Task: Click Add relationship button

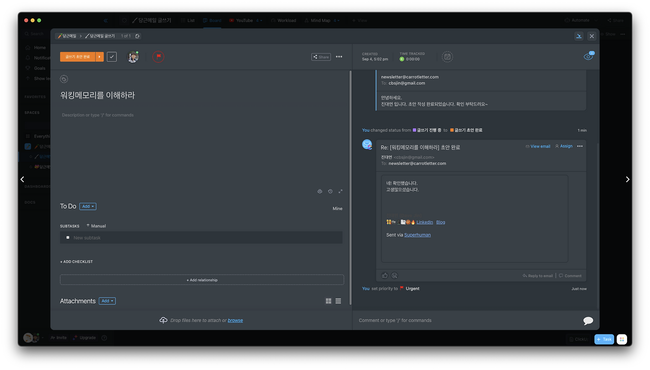Action: (202, 280)
